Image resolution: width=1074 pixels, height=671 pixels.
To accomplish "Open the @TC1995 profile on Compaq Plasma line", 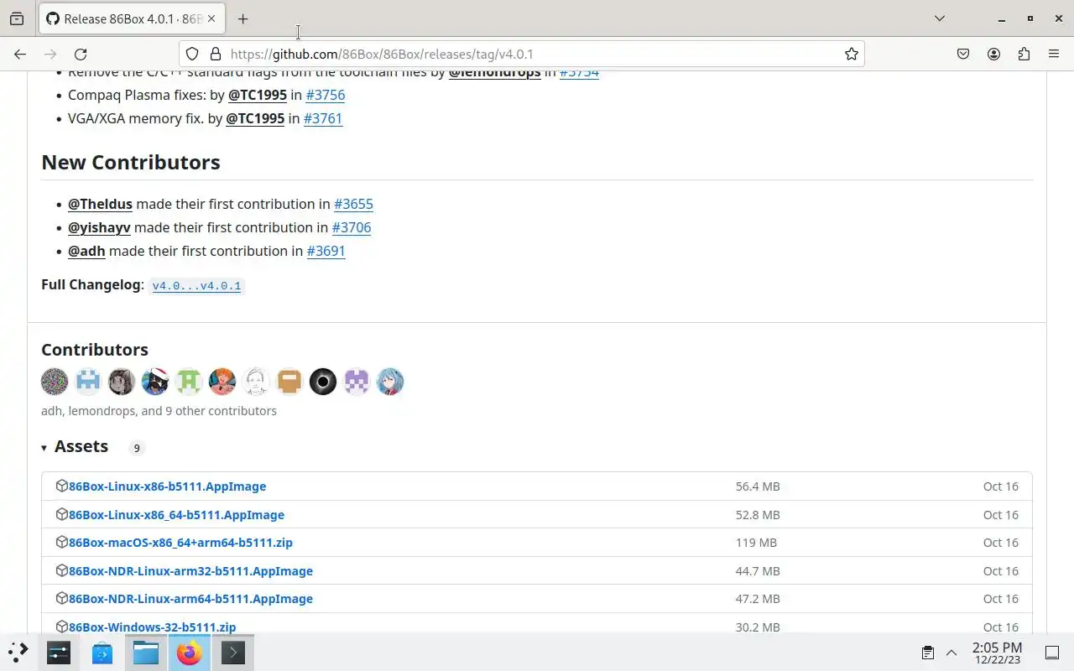I will pyautogui.click(x=258, y=95).
